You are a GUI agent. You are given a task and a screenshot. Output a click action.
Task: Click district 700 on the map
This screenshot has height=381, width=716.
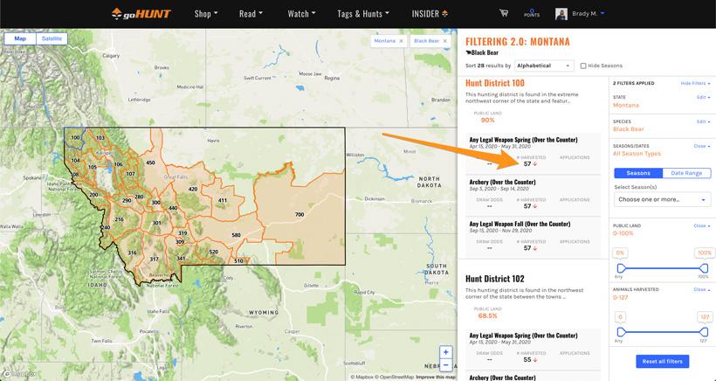299,214
